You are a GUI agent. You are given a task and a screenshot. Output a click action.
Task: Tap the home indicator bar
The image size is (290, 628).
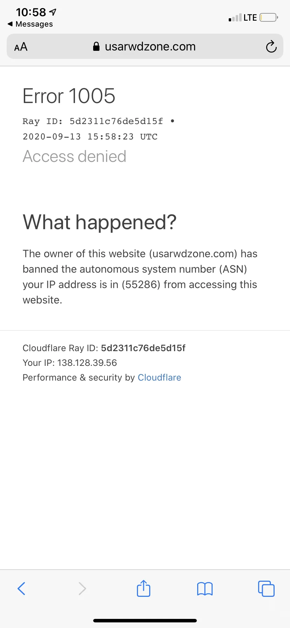tap(145, 621)
